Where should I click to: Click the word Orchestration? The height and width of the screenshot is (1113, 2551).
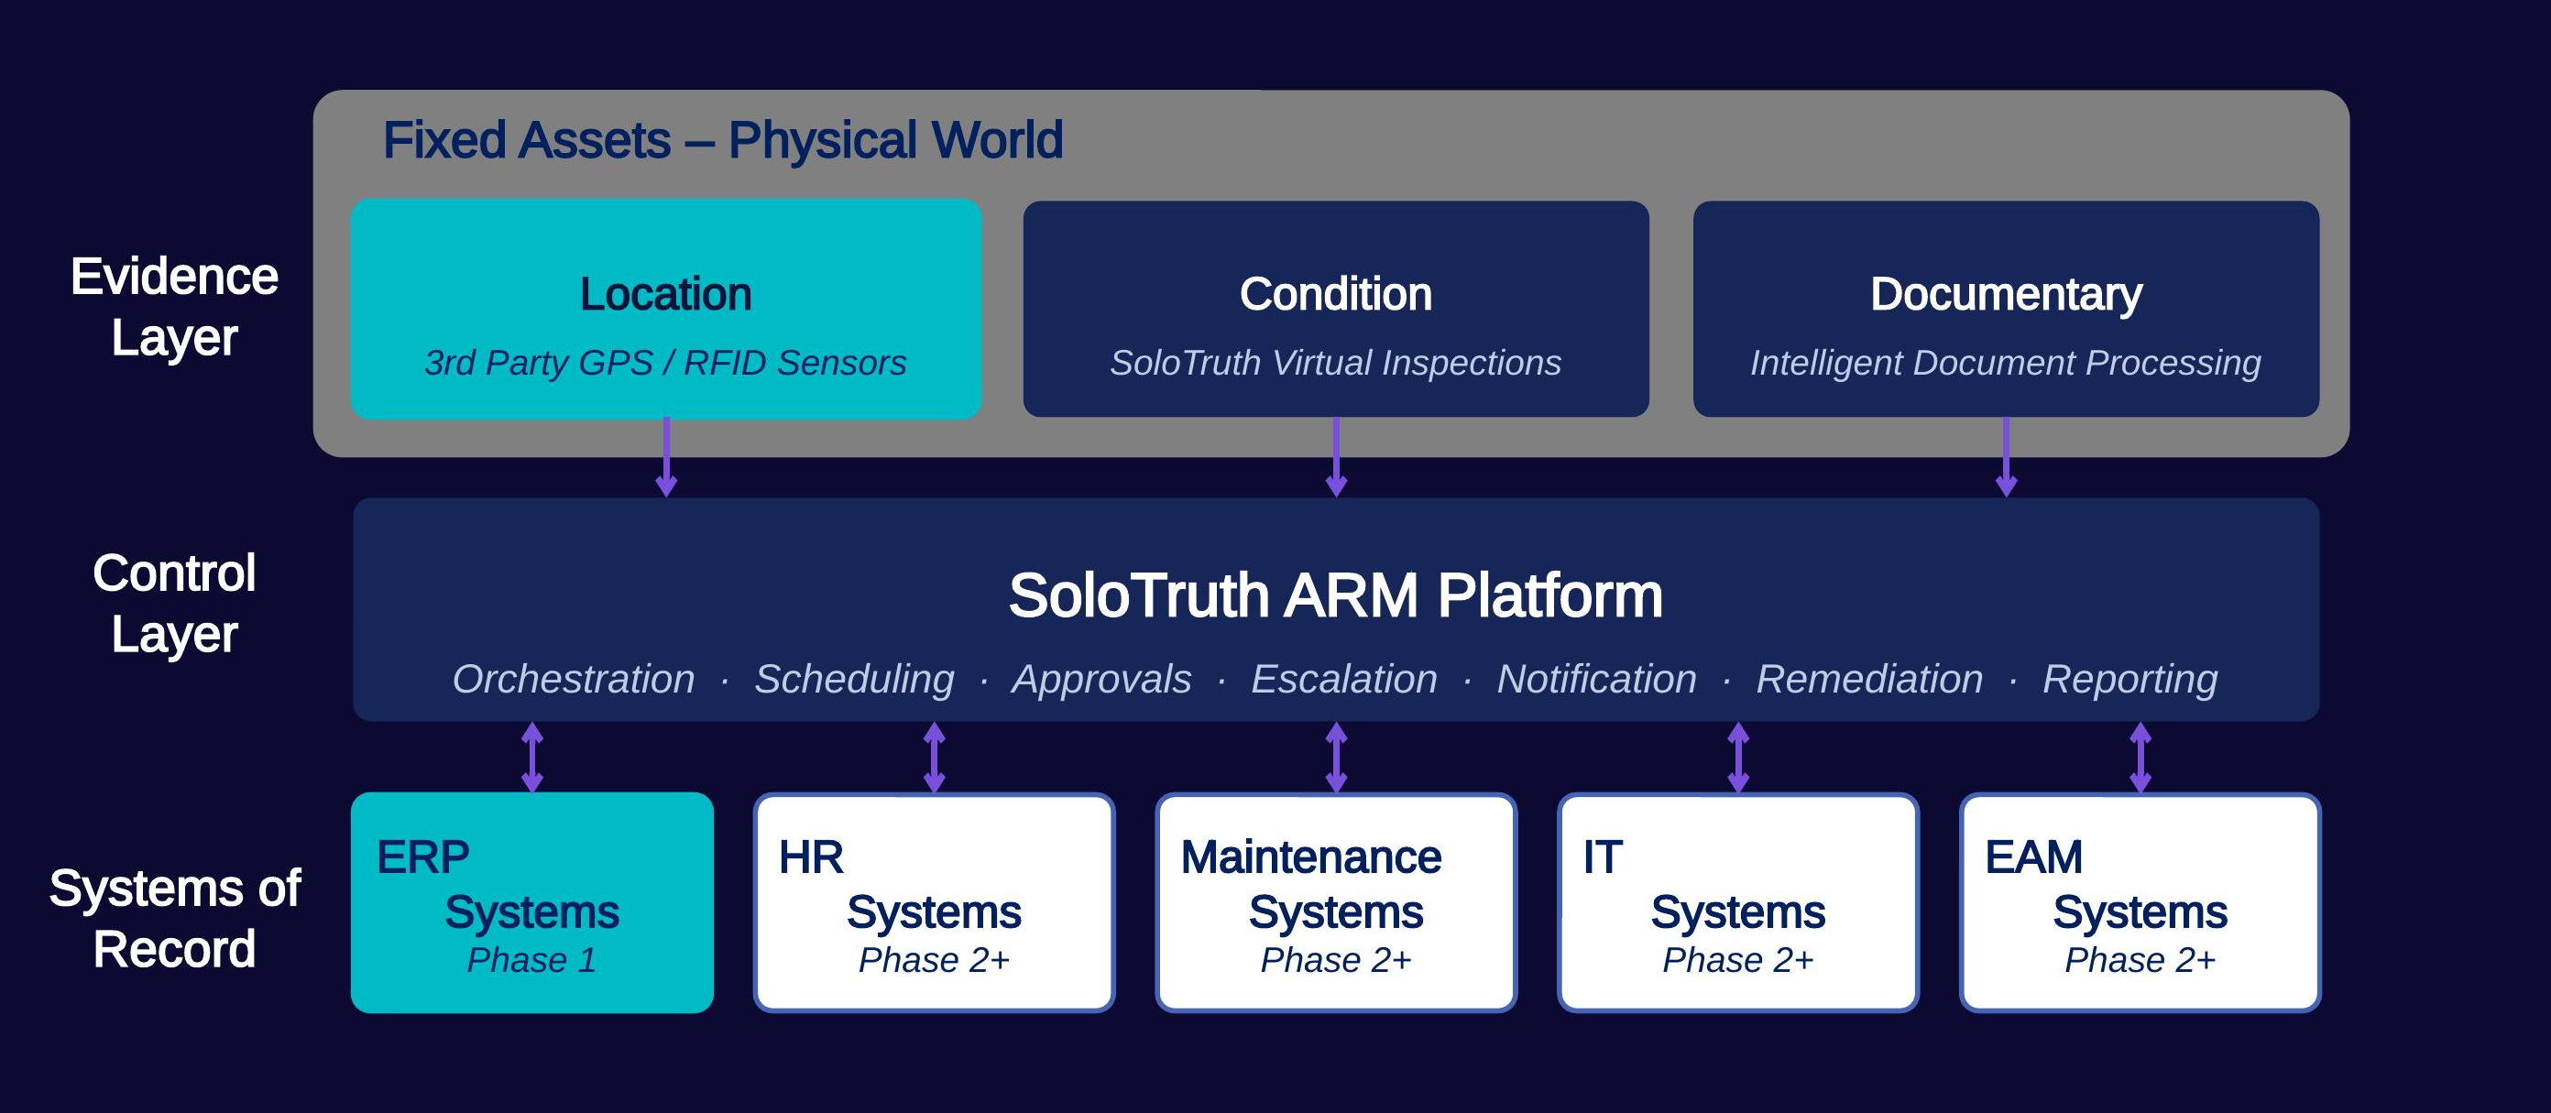click(x=574, y=680)
